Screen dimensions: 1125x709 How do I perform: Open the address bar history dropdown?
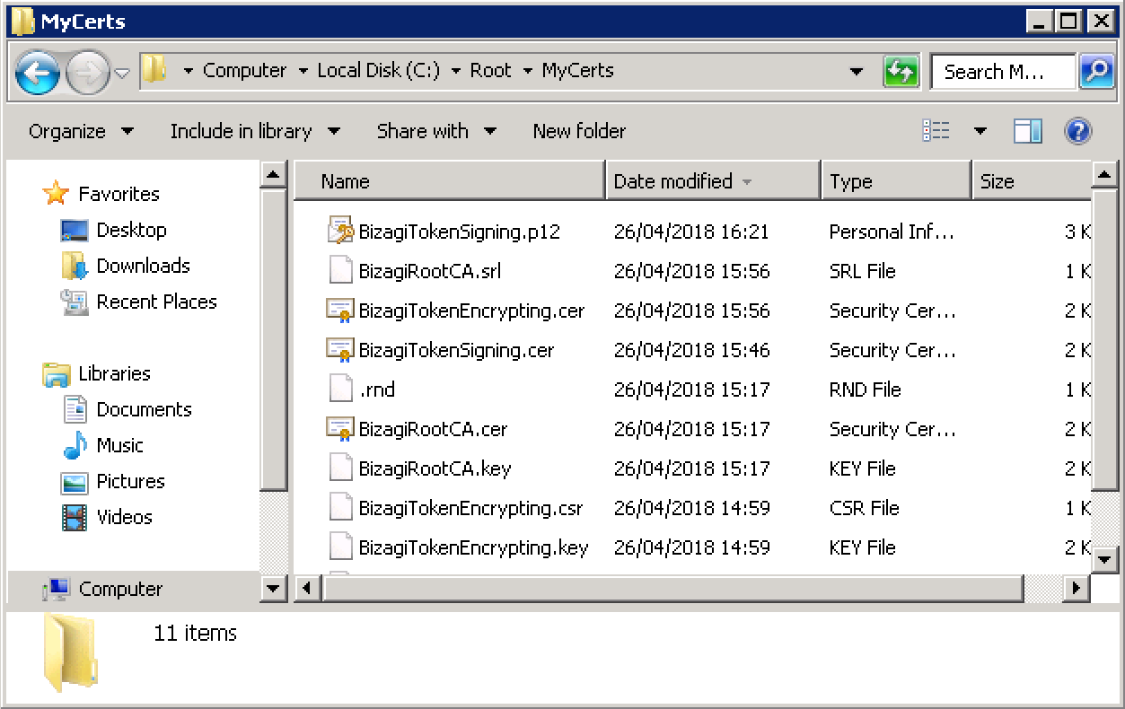coord(857,71)
